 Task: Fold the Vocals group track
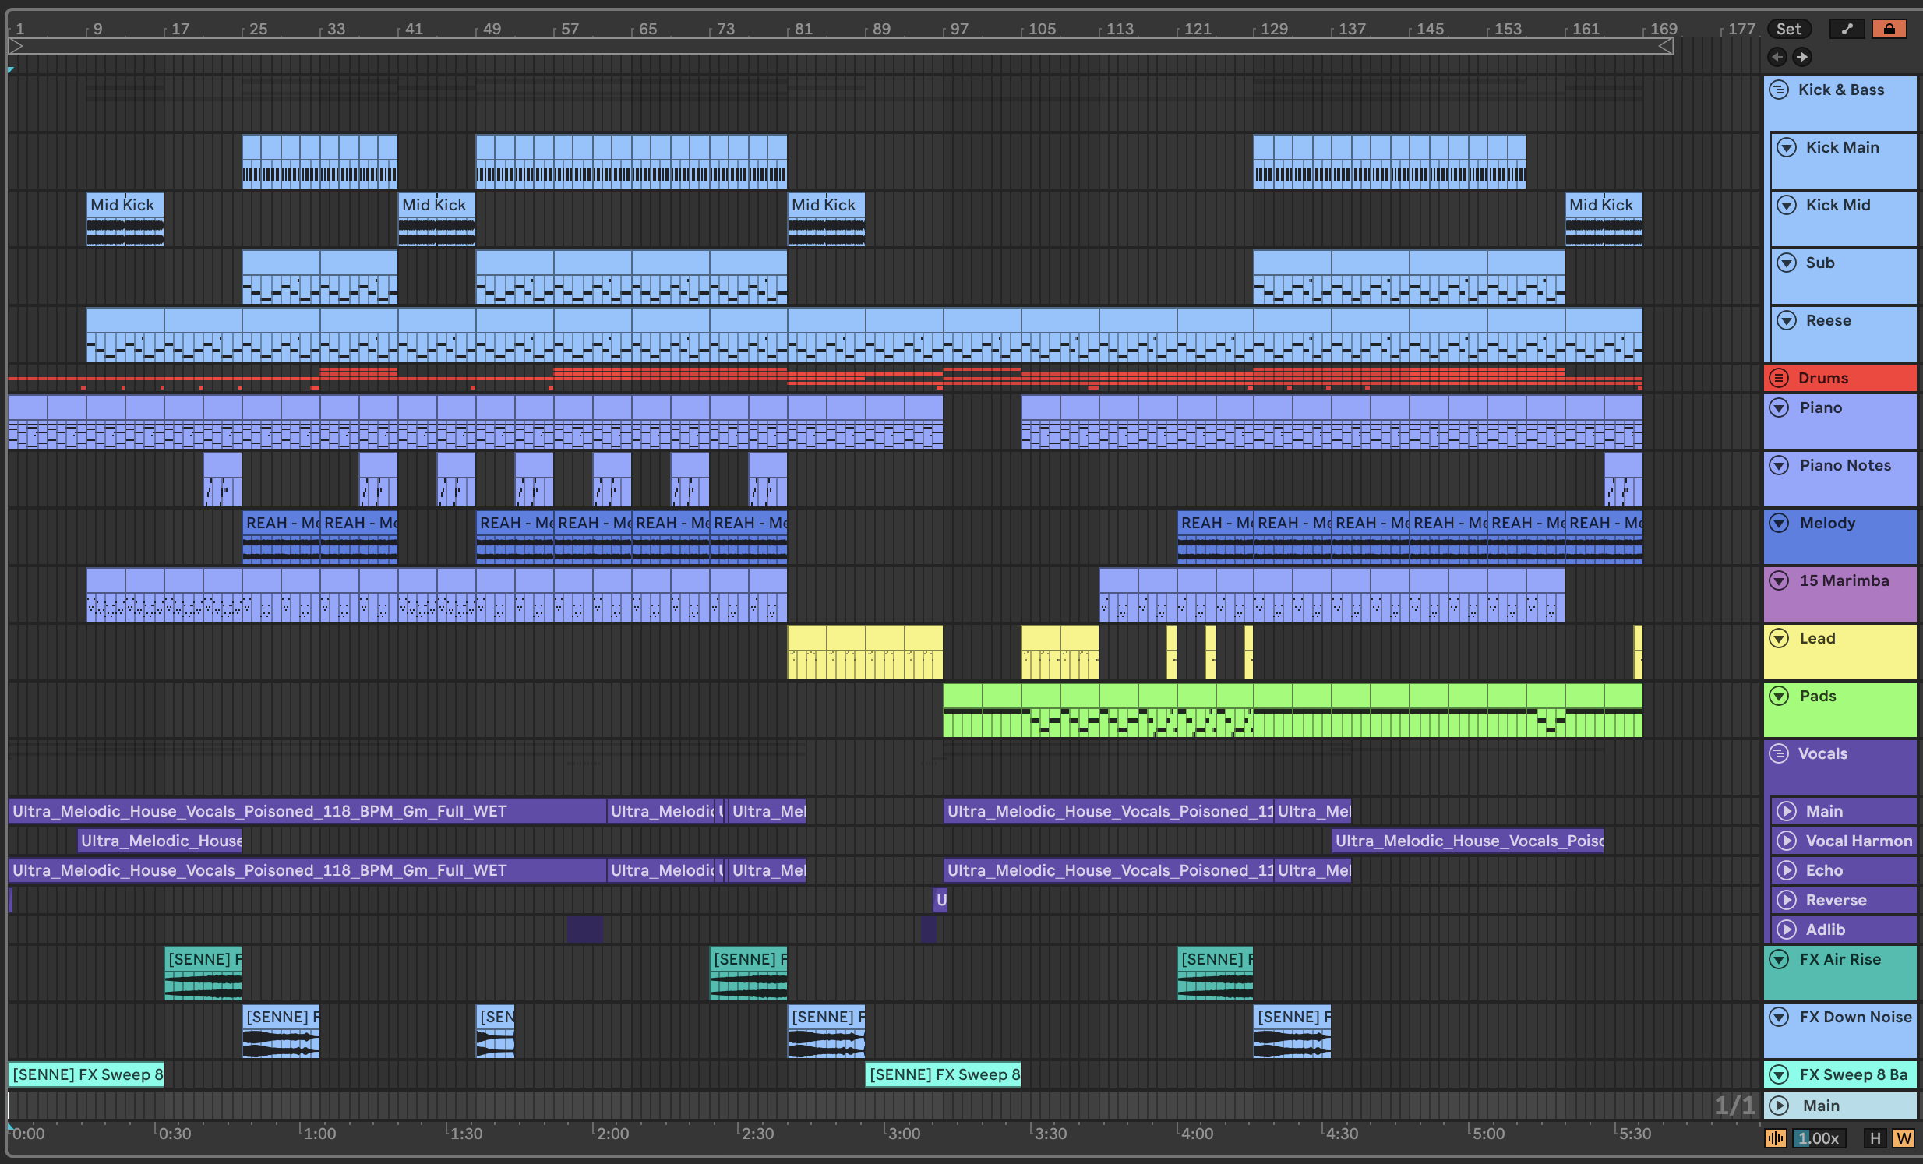tap(1779, 753)
